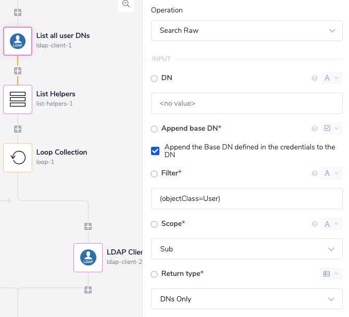Click help icon beside Filter label
Viewport: 349px width, 317px height.
315,173
